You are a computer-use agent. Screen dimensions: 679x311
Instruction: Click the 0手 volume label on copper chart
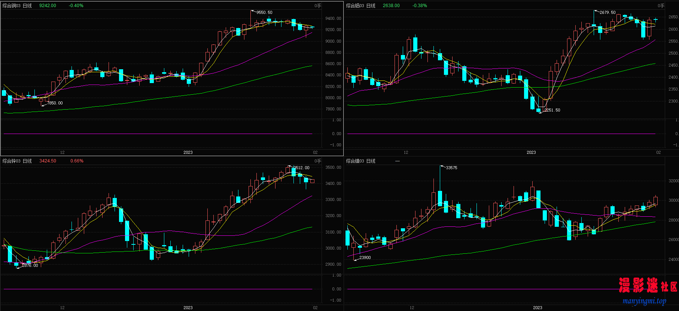318,6
